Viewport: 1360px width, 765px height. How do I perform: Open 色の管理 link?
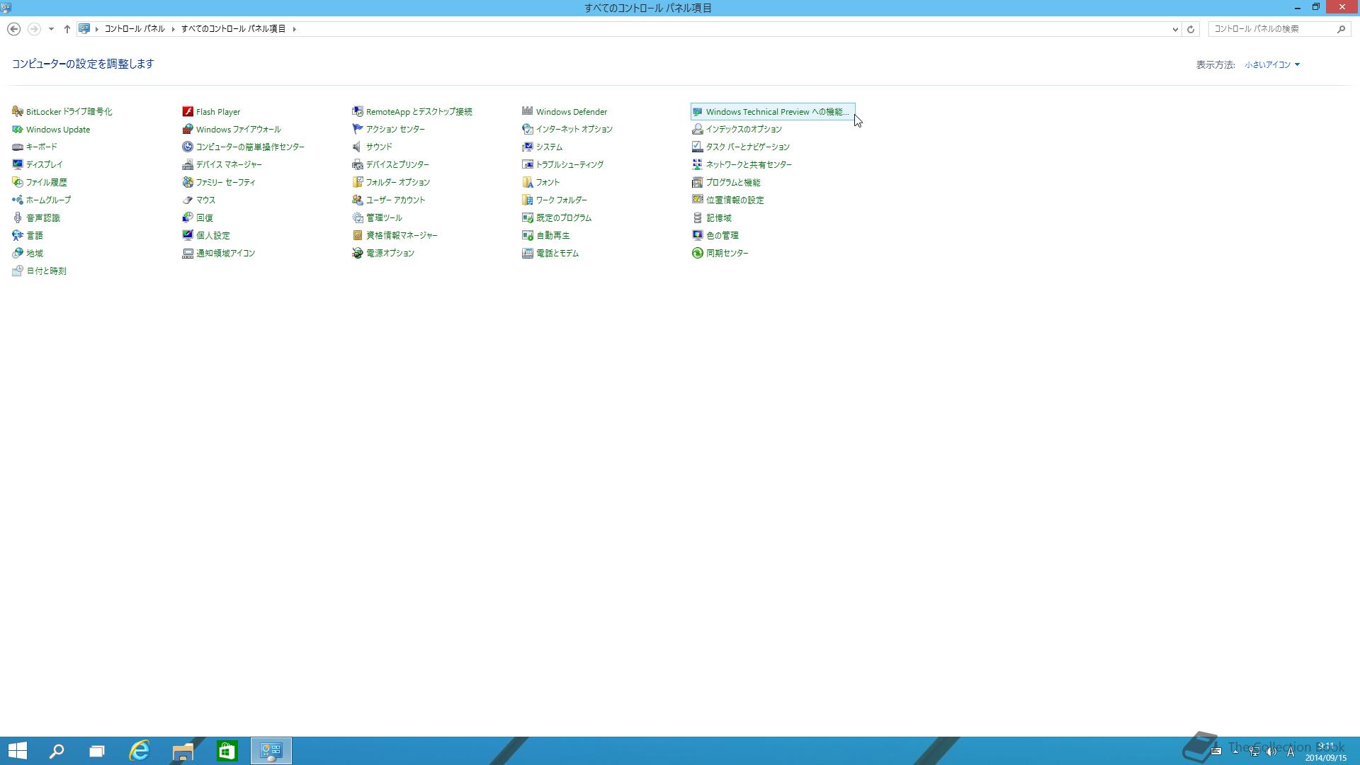point(722,235)
